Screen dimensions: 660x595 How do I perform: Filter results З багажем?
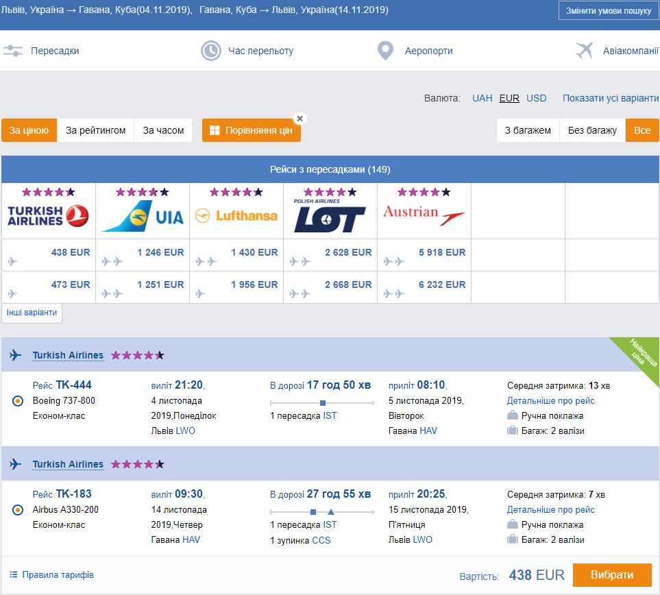coord(528,130)
